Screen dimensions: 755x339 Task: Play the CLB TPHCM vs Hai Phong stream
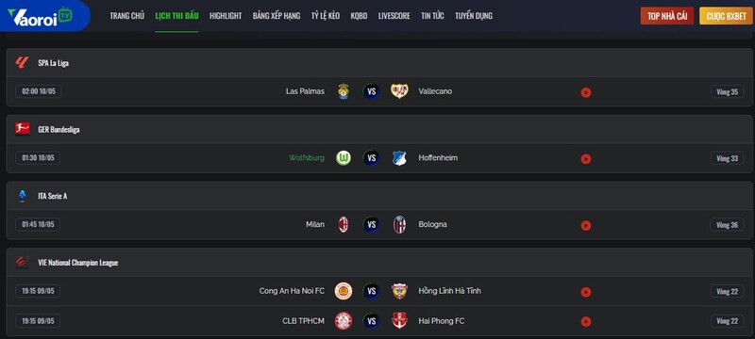pos(585,322)
